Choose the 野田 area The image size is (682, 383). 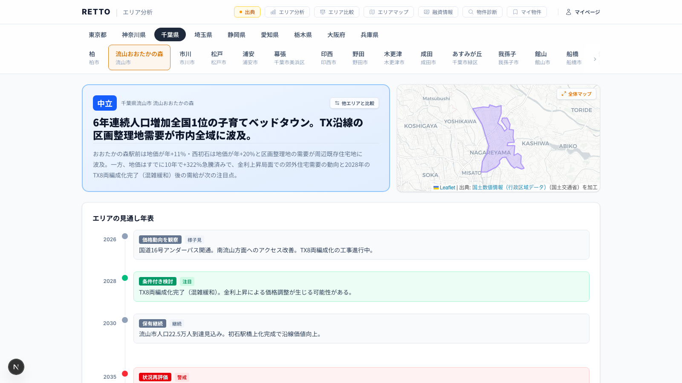coord(360,57)
